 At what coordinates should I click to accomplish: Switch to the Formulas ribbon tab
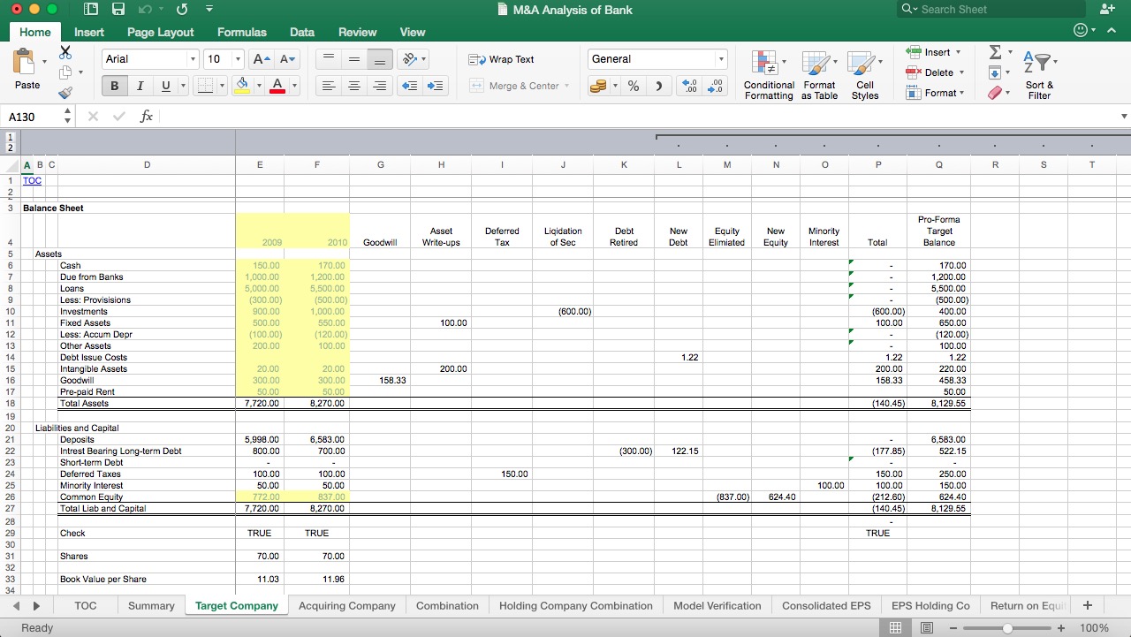pos(241,32)
